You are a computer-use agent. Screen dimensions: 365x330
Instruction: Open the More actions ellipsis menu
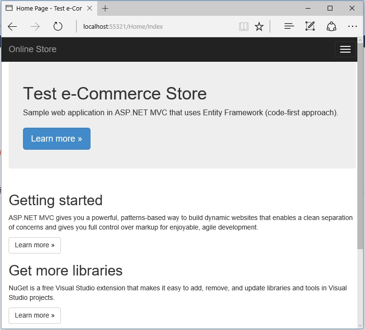tap(353, 26)
